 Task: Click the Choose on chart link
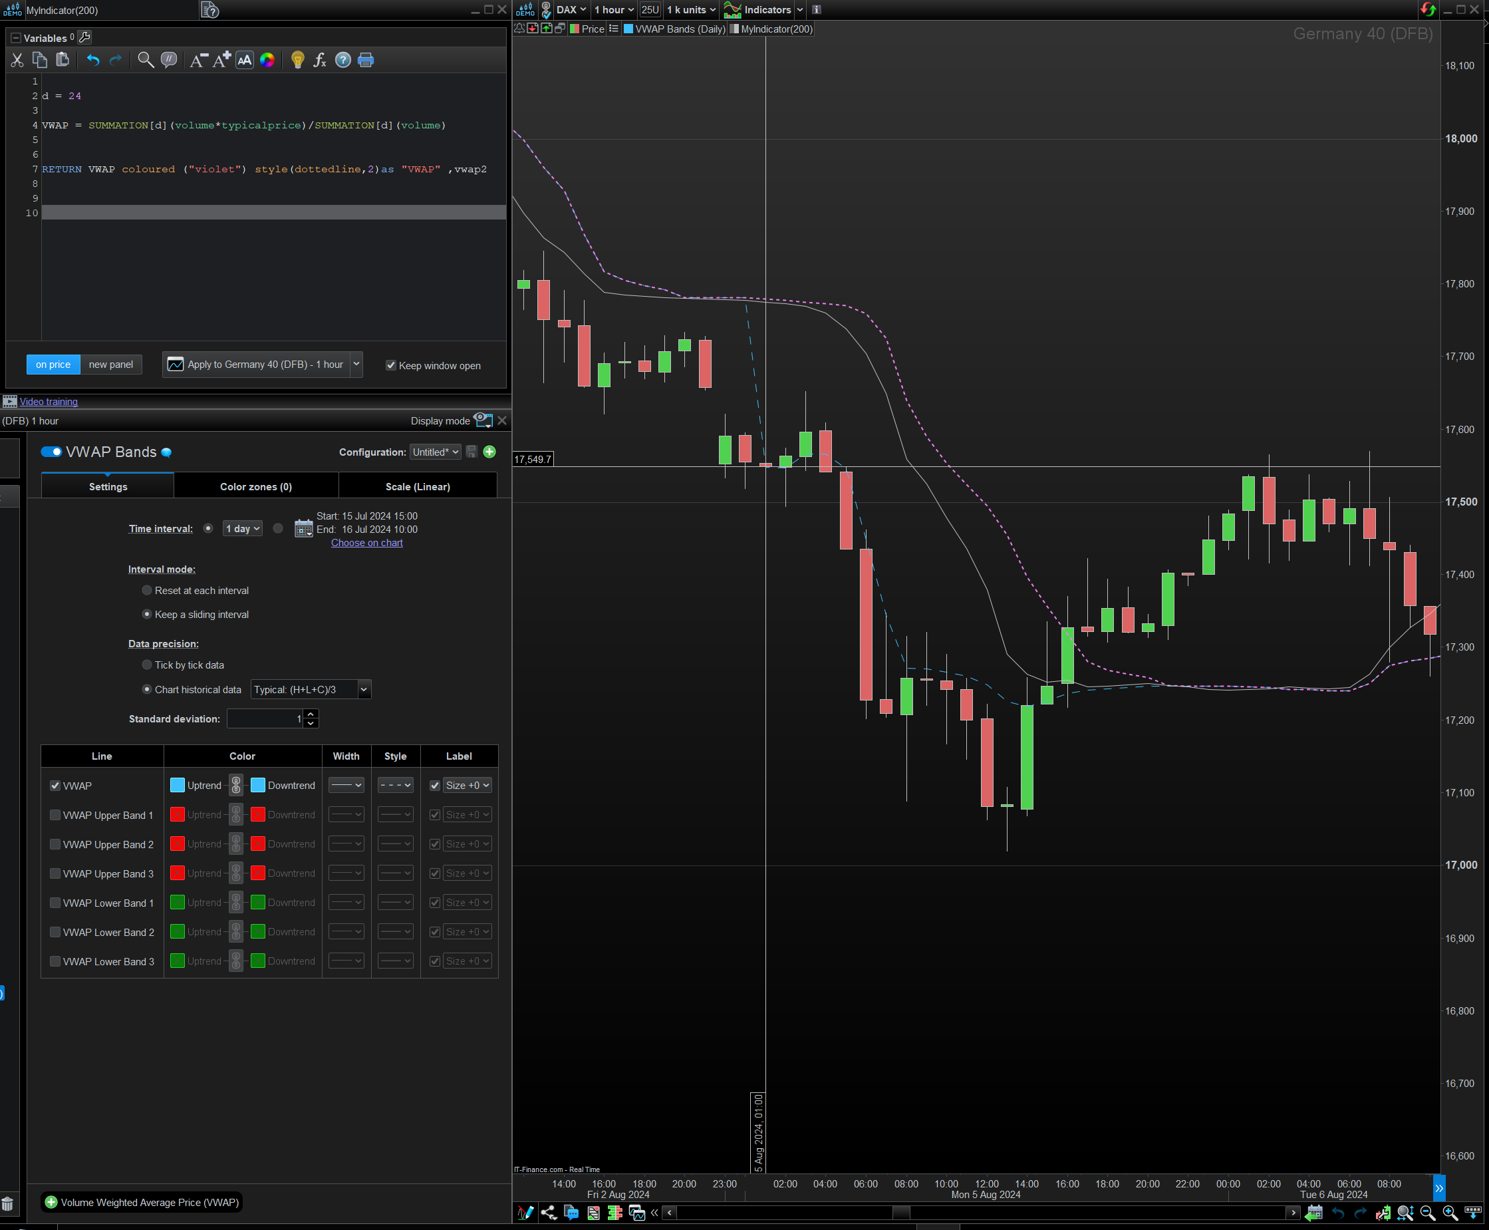(x=366, y=543)
